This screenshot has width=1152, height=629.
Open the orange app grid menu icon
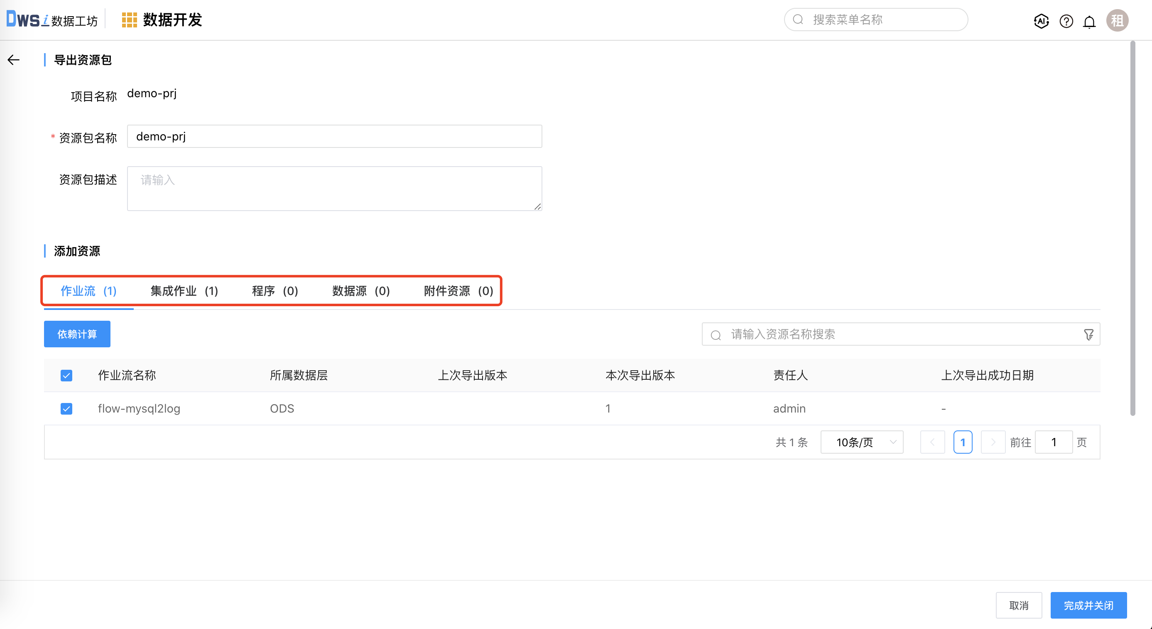click(129, 20)
